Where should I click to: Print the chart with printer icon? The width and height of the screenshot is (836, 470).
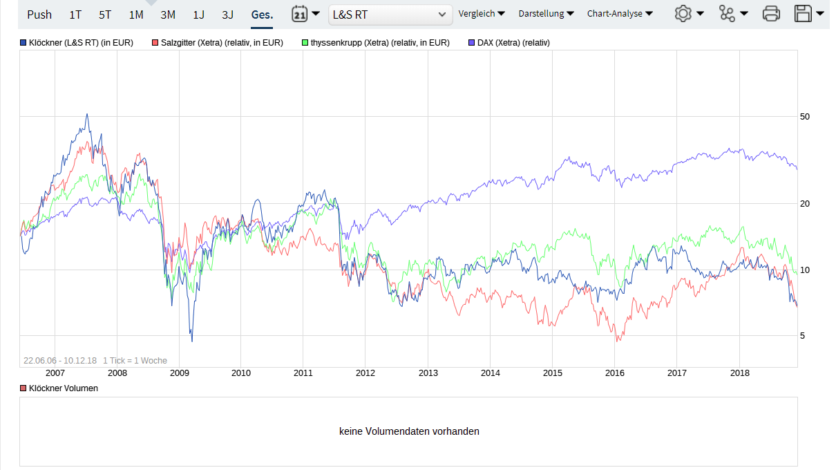coord(771,14)
